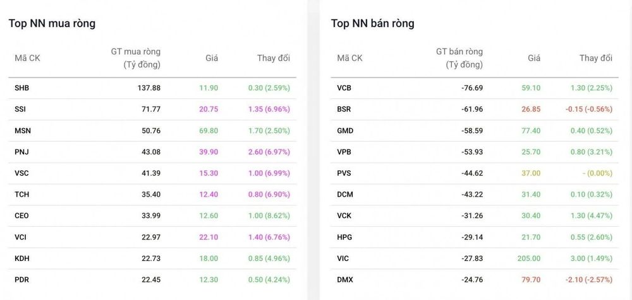Image resolution: width=632 pixels, height=300 pixels.
Task: Sort by GT mua ròng column header
Action: tap(135, 58)
